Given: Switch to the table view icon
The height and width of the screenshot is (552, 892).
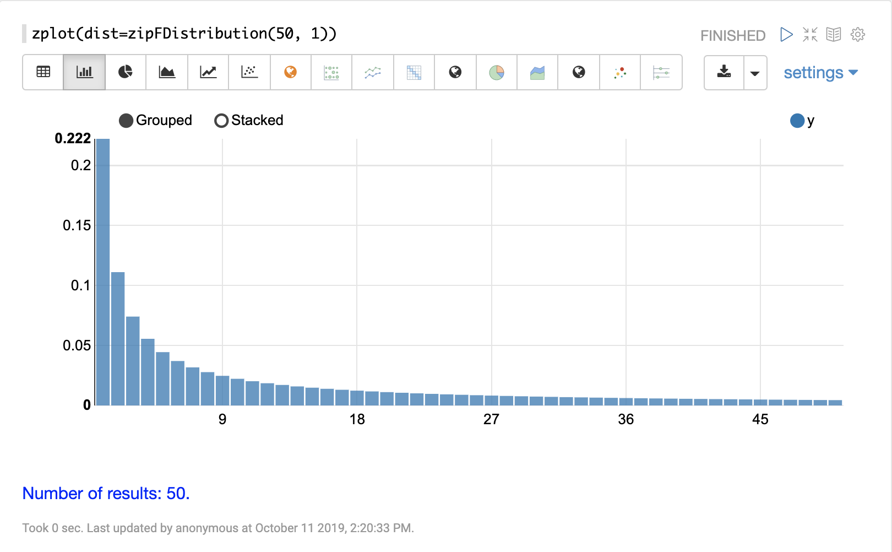Looking at the screenshot, I should click(x=43, y=72).
